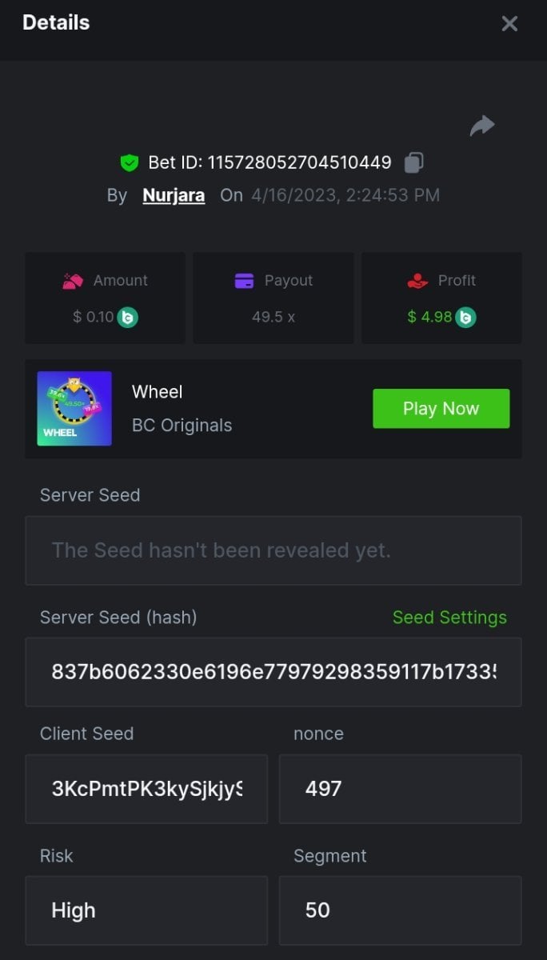Click the nonce field showing 497
The height and width of the screenshot is (960, 547).
coord(400,789)
